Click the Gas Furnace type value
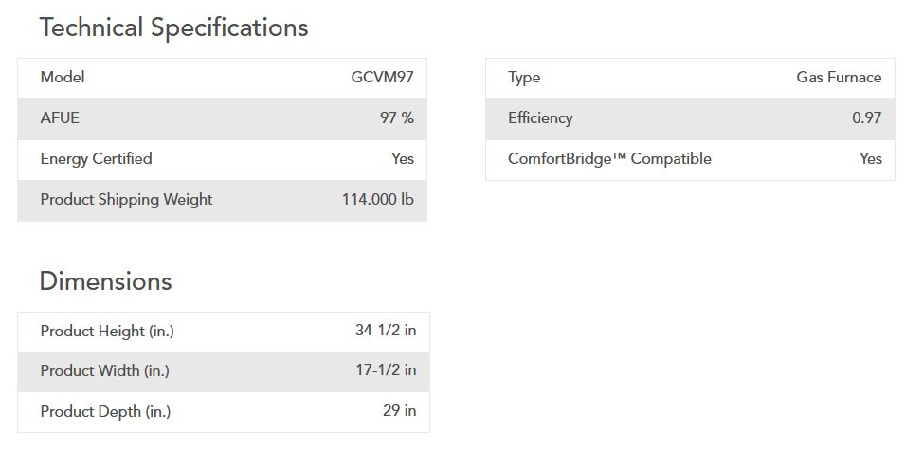The width and height of the screenshot is (923, 449). click(839, 77)
